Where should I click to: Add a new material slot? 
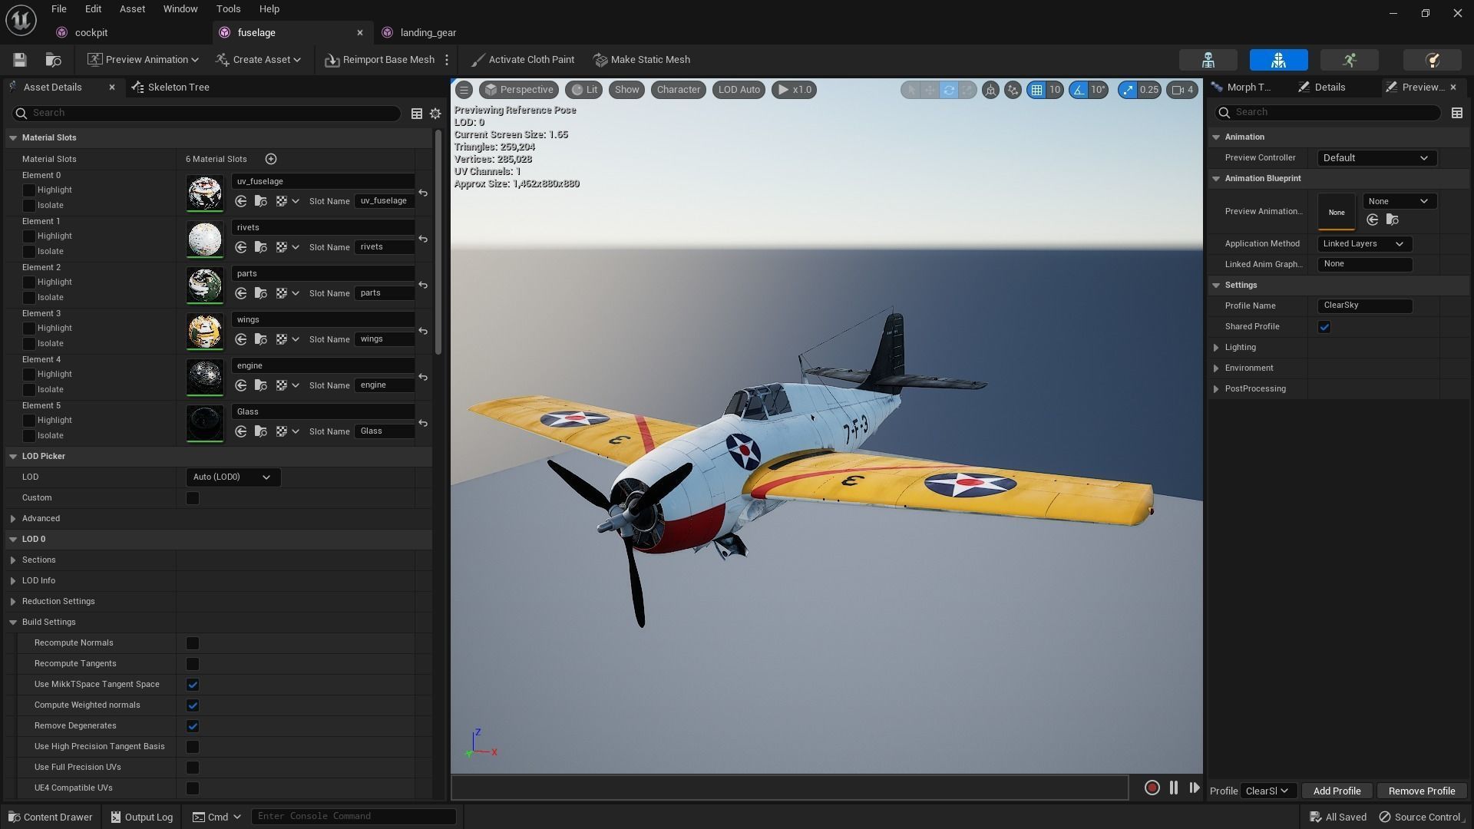271,159
